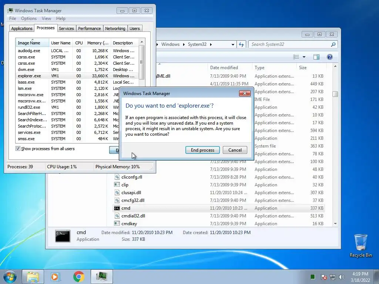Select audiodg.exe process row

point(77,51)
